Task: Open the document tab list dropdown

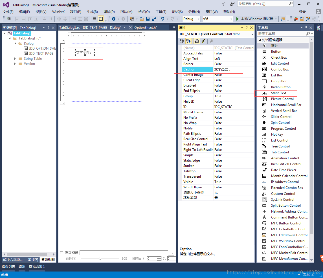Action: coord(174,27)
